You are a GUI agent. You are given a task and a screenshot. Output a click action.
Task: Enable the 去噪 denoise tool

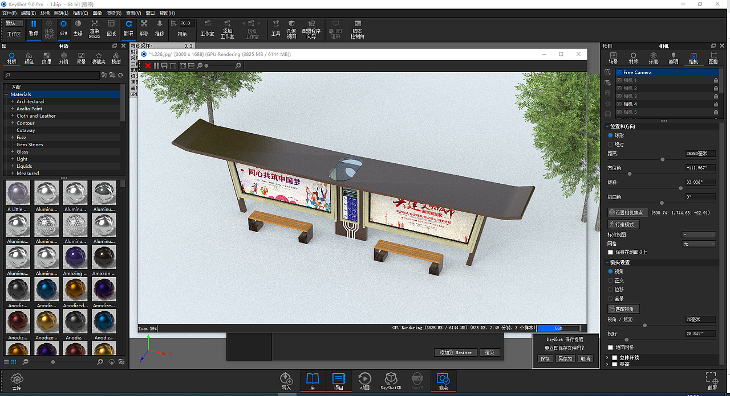coord(78,28)
